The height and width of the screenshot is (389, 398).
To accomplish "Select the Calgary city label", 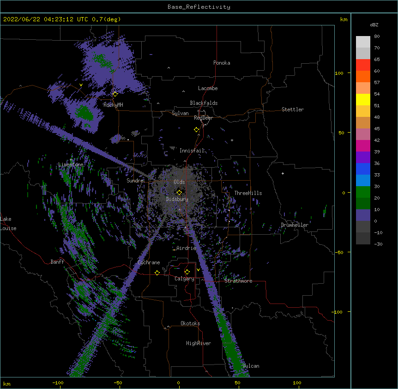I will [x=184, y=279].
